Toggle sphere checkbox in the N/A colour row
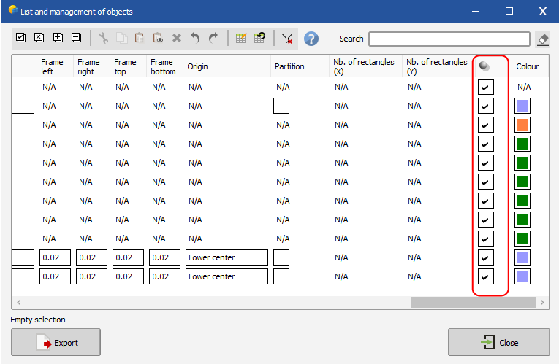 pos(485,87)
